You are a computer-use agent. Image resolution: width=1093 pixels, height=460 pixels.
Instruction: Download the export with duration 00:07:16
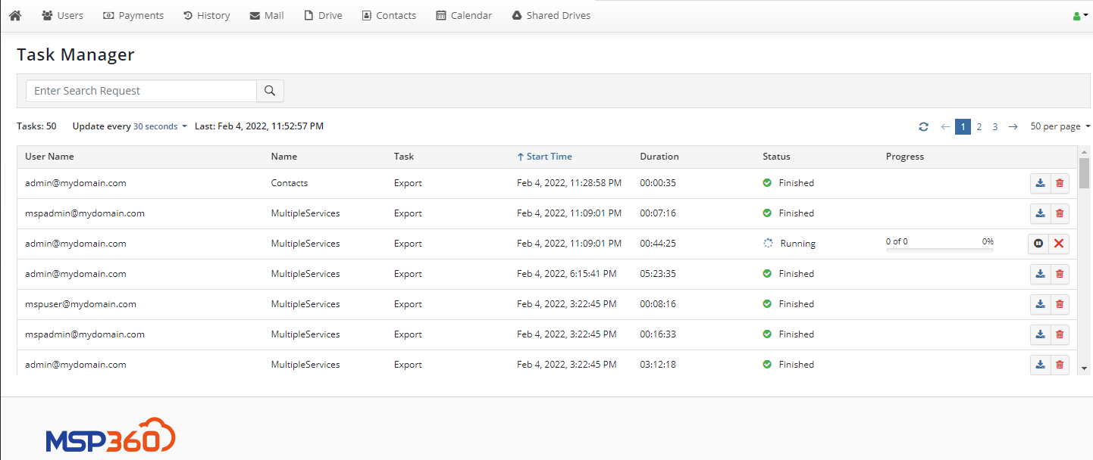pyautogui.click(x=1041, y=213)
